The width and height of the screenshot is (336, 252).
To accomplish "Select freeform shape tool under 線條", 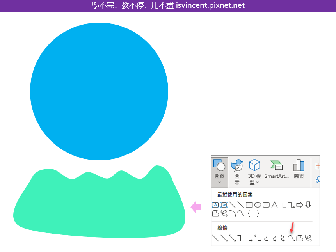I will coord(300,238).
